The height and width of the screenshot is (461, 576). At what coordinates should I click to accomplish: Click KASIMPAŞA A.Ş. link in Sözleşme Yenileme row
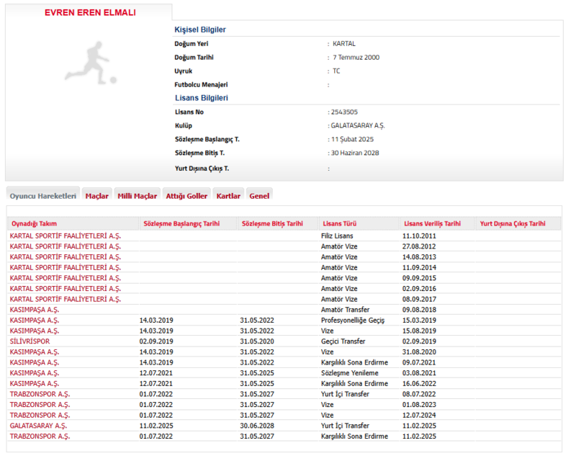(35, 373)
